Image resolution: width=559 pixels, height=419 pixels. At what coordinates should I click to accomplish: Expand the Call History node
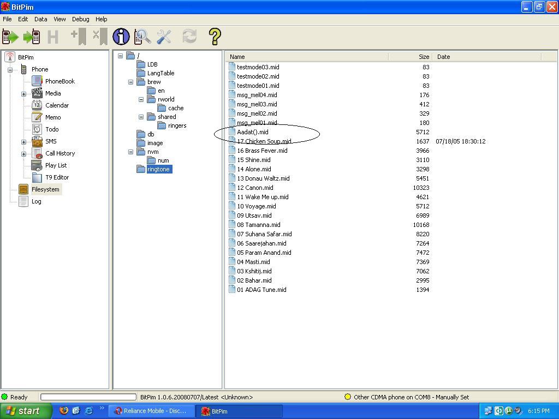coord(23,154)
